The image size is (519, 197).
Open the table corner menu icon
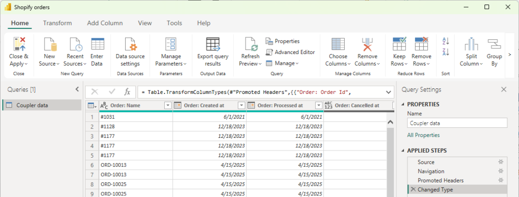click(x=92, y=106)
